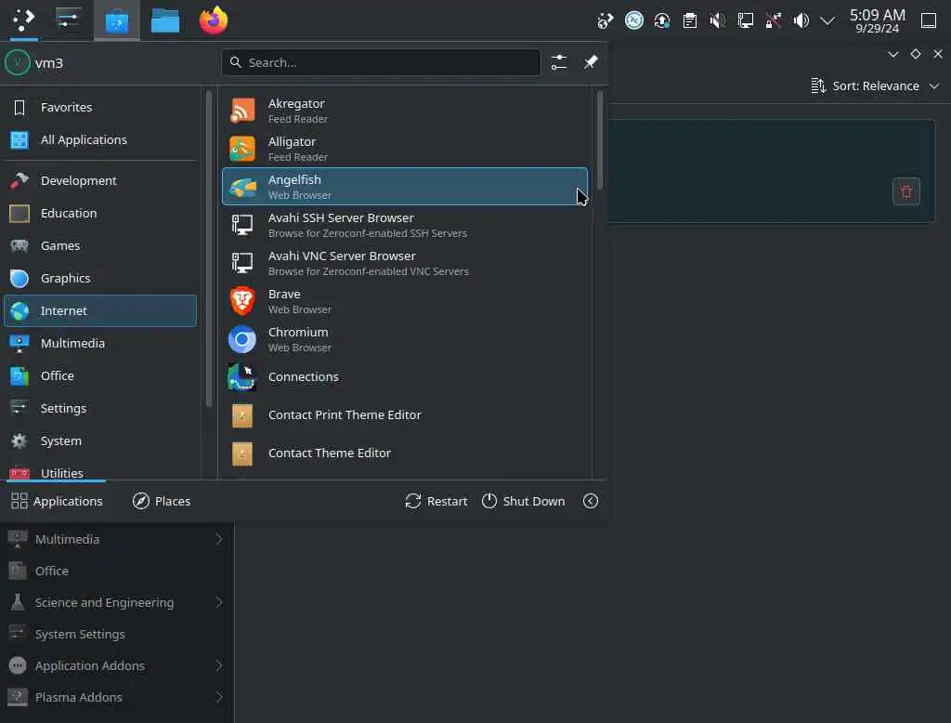951x723 pixels.
Task: Pin the launcher open
Action: [591, 62]
